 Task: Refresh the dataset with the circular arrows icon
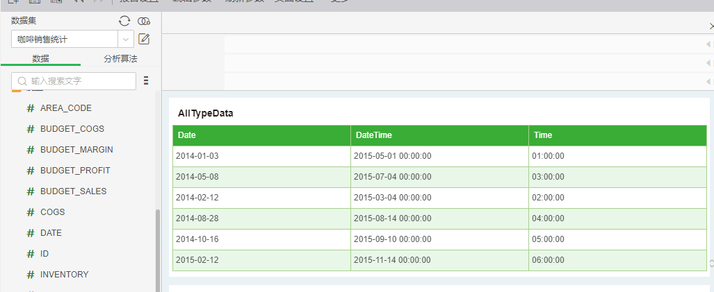(124, 21)
